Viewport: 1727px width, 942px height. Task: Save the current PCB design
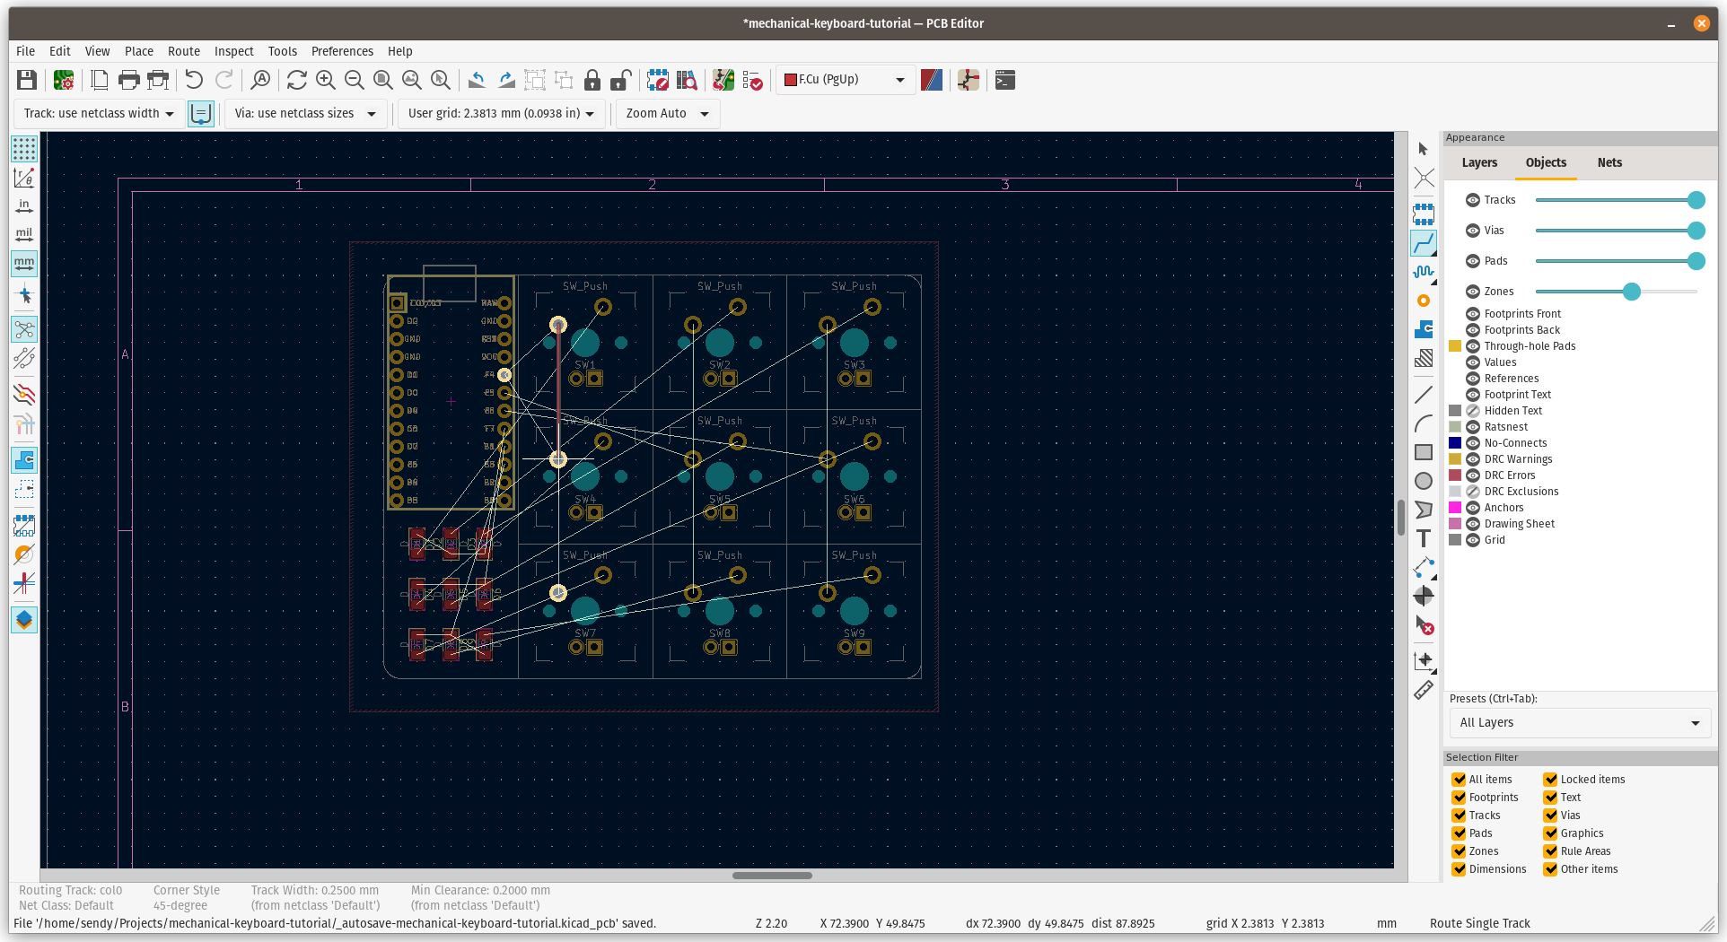point(26,80)
